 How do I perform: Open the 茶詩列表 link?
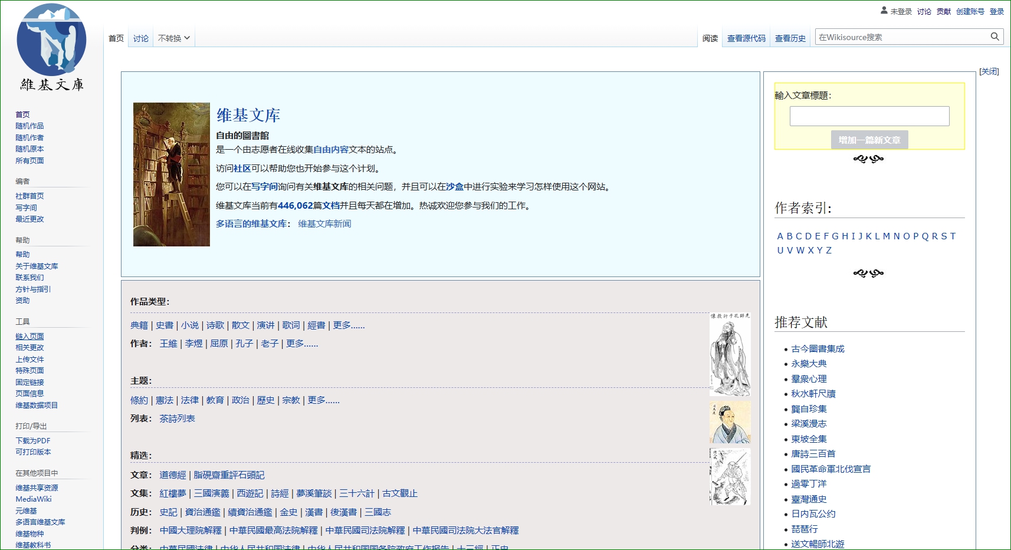pos(177,418)
